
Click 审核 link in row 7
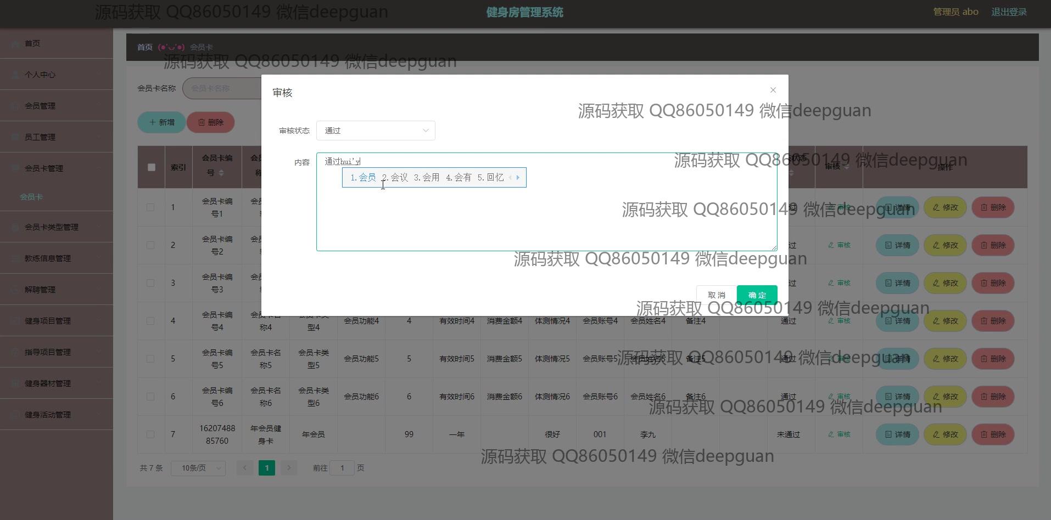click(839, 434)
